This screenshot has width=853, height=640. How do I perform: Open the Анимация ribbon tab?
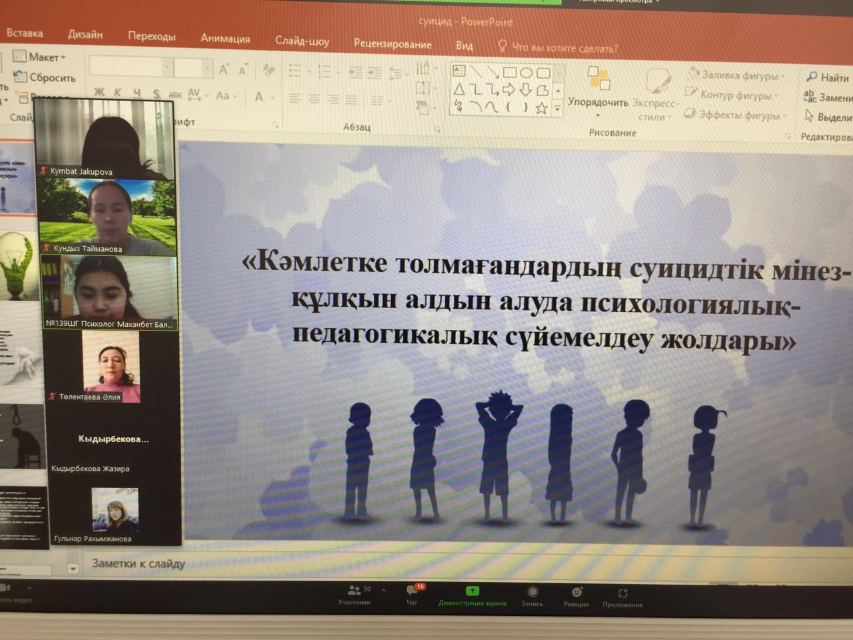(225, 38)
